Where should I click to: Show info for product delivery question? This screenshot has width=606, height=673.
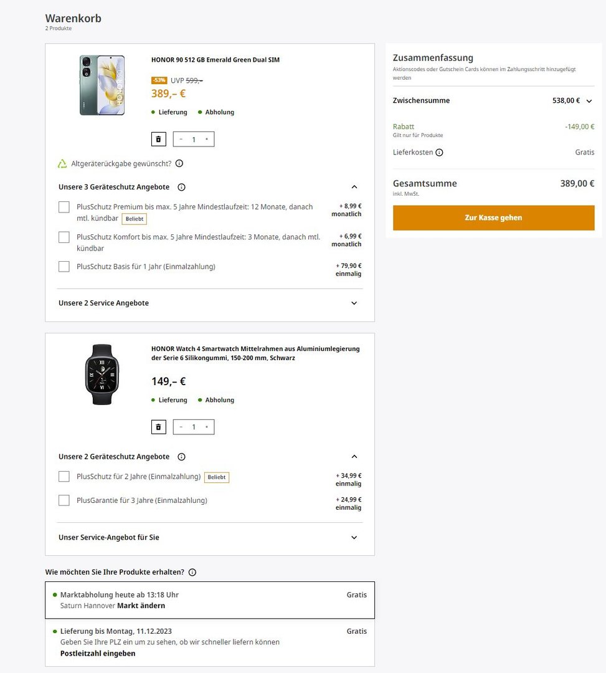coord(192,572)
